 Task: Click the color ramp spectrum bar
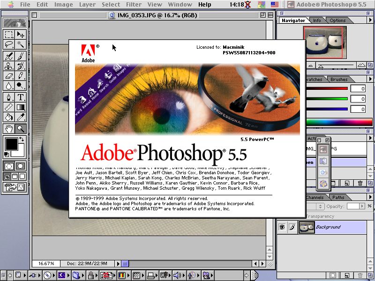(x=339, y=122)
